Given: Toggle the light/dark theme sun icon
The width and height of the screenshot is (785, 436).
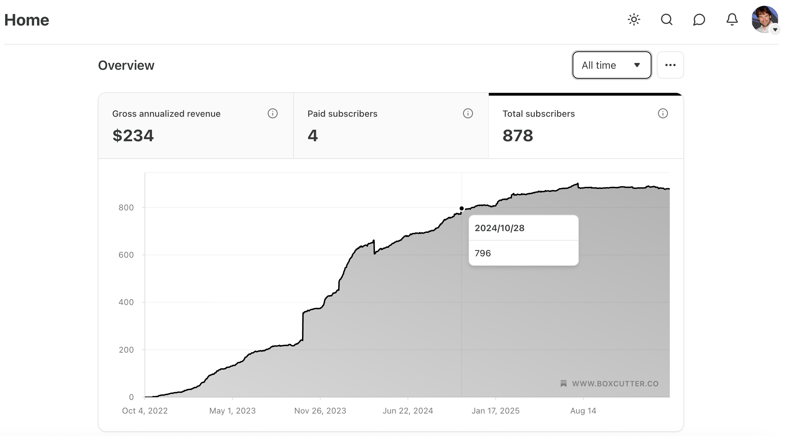Looking at the screenshot, I should click(x=634, y=20).
